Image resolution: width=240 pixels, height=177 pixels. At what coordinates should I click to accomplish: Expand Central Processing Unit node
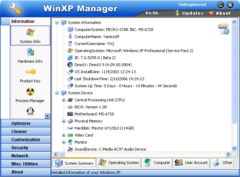(64, 100)
